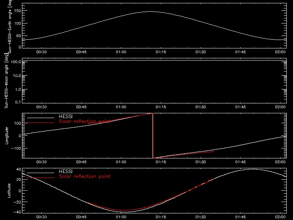Screen dimensions: 293x220
Task: Click white HESSI legend line in Latitude plot
Action: point(41,173)
